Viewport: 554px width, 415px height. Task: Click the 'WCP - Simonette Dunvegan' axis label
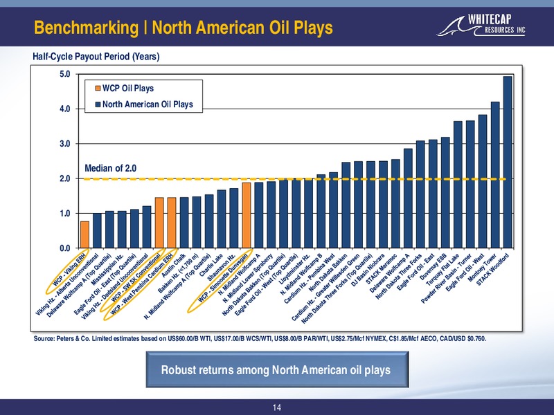pyautogui.click(x=223, y=278)
